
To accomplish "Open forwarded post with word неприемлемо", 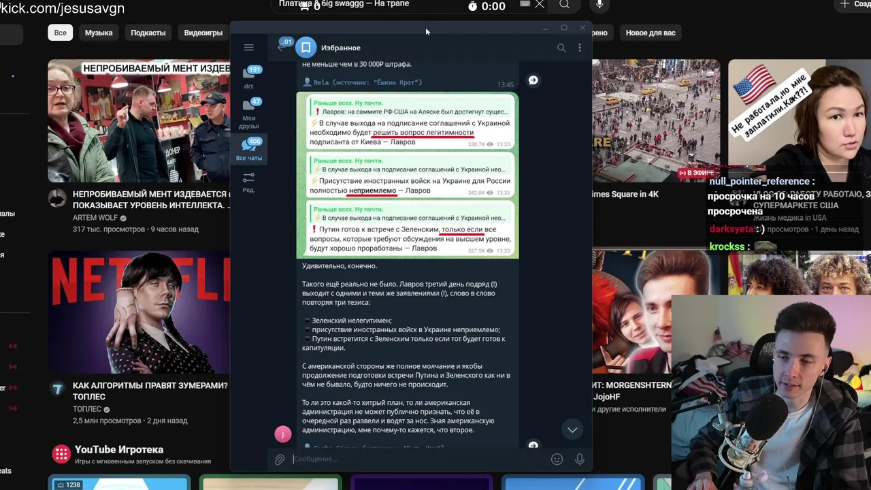I will point(410,175).
